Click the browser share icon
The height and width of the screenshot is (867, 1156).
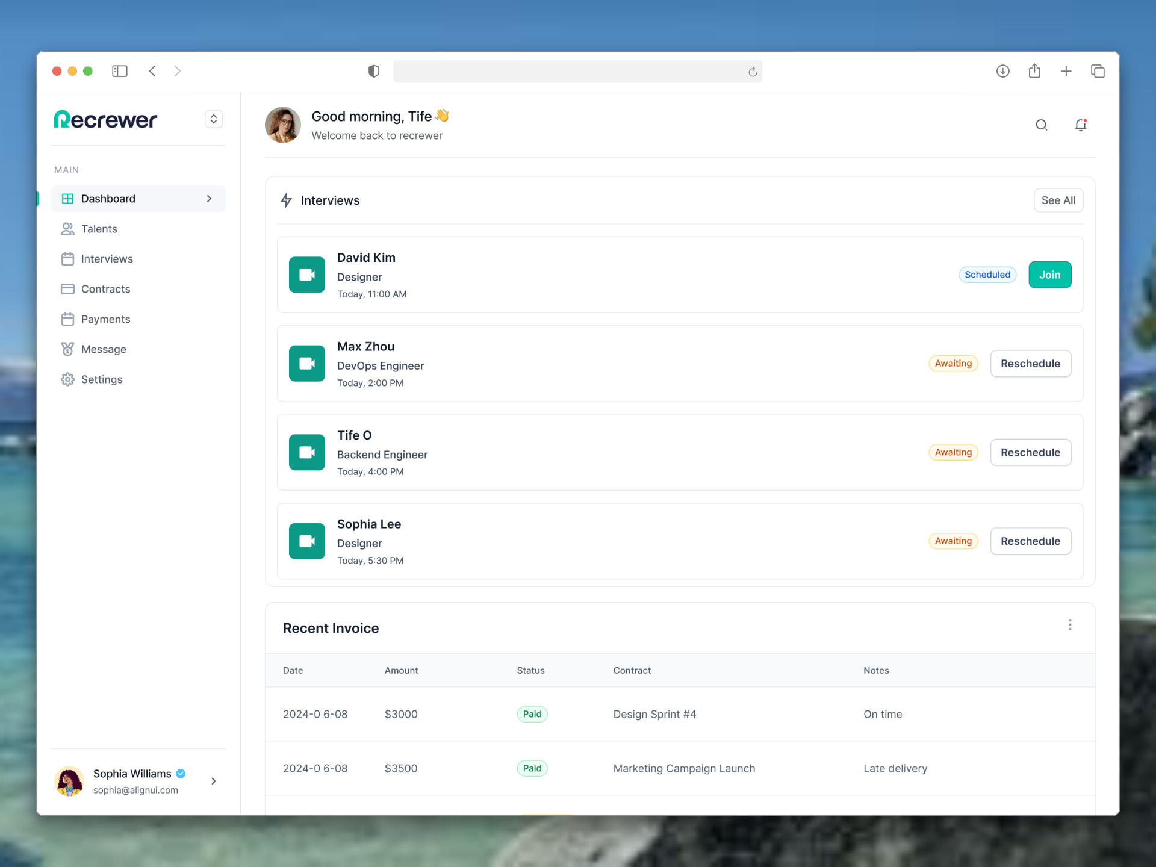1034,71
